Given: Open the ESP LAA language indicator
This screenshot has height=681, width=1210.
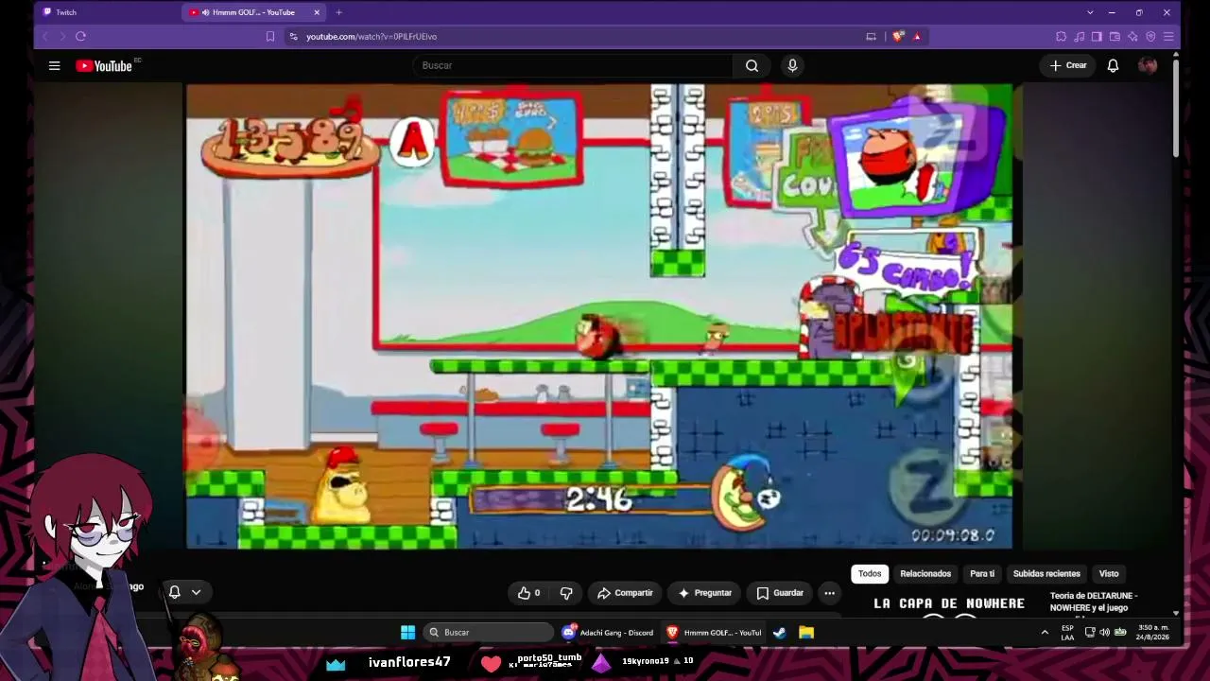Looking at the screenshot, I should coord(1067,632).
